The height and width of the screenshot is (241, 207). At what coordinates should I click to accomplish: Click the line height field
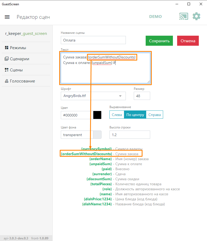130,135
